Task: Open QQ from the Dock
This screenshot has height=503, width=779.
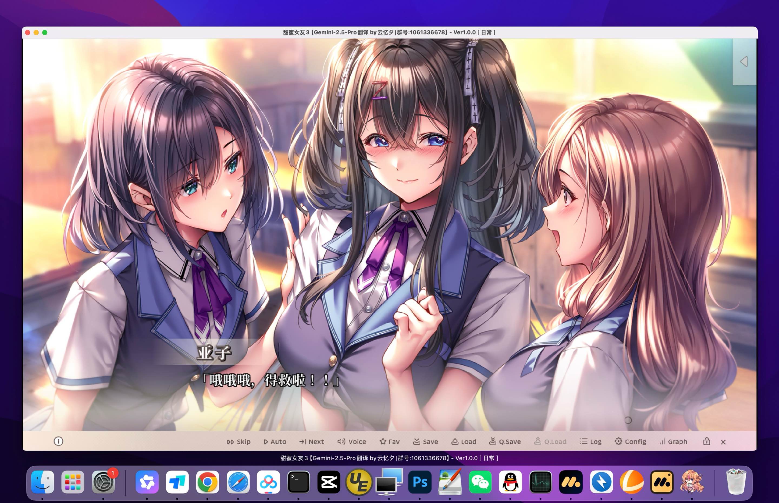Action: (510, 481)
